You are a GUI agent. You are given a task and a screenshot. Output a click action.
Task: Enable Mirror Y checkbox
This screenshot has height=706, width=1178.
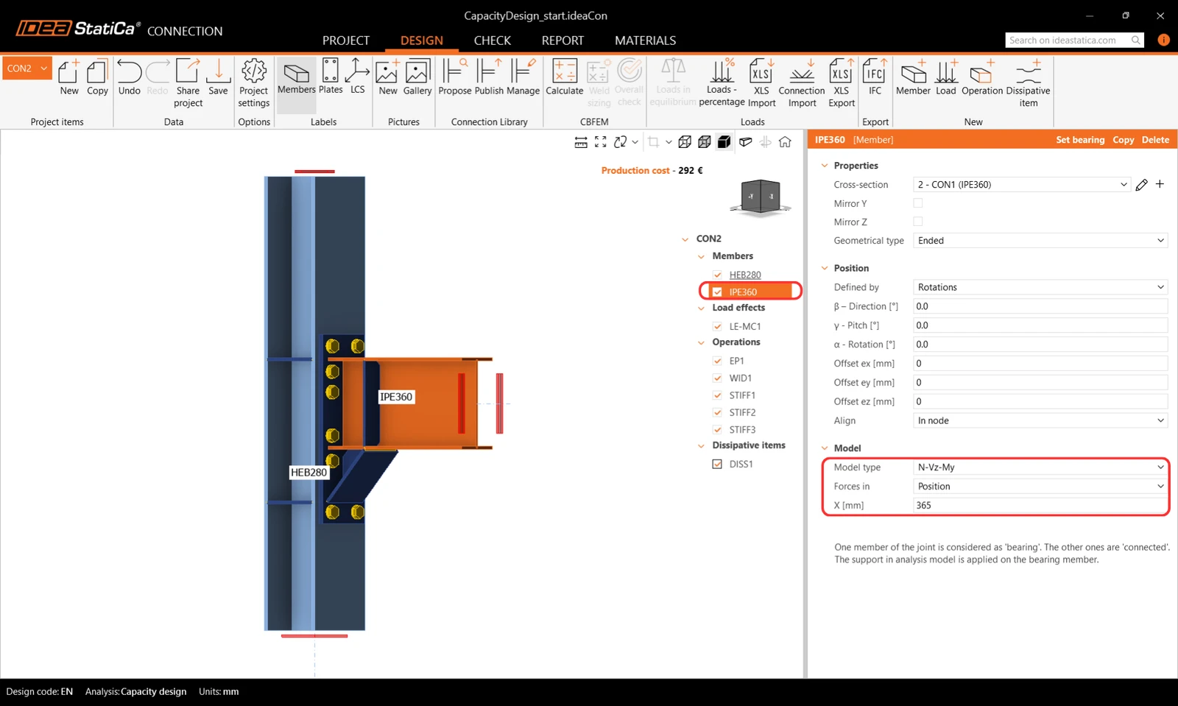(917, 203)
